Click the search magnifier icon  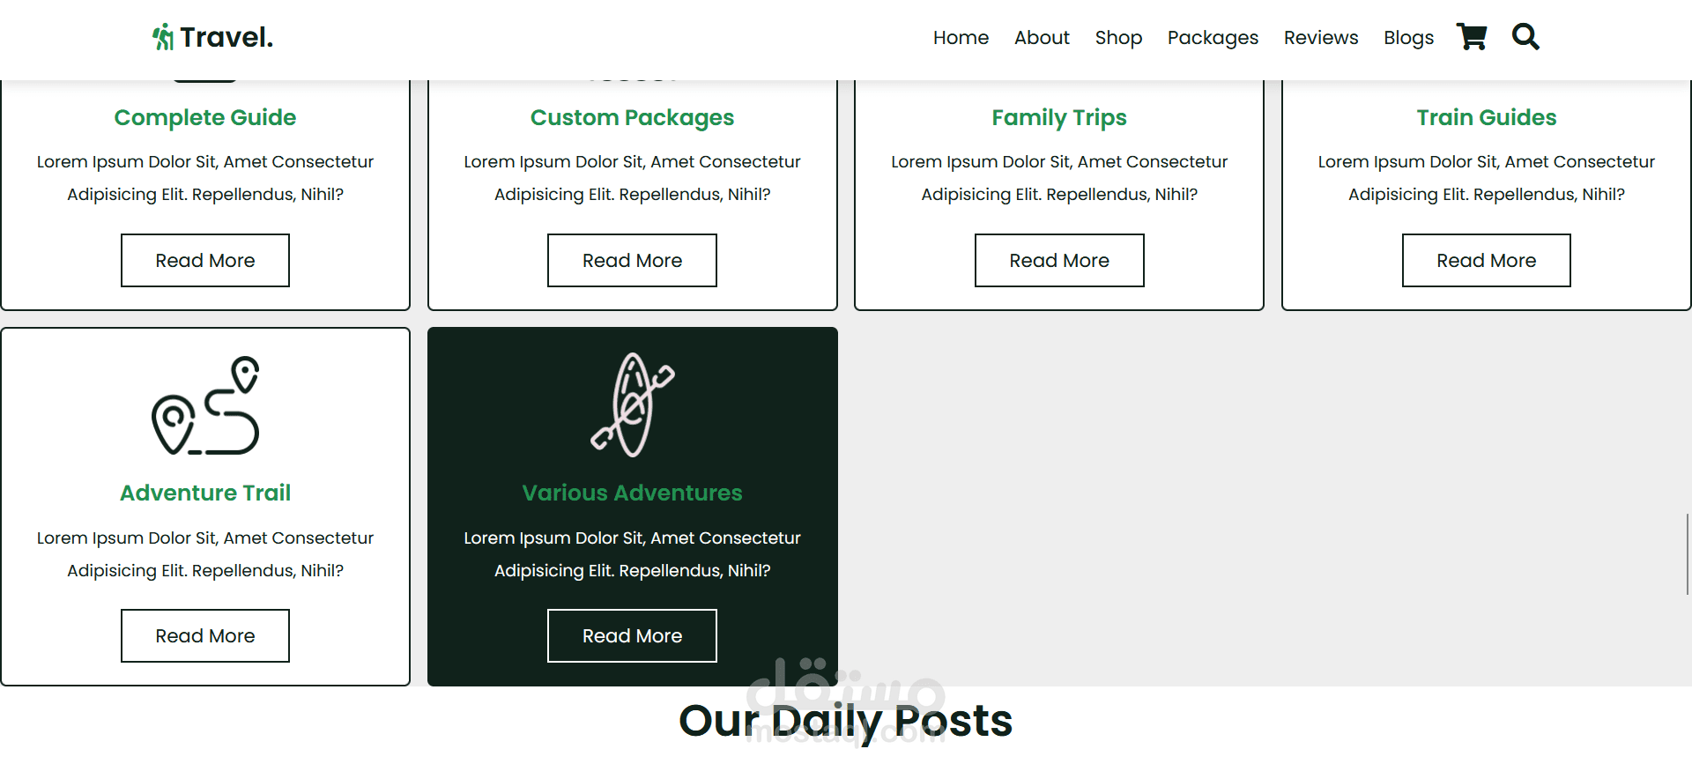[1525, 37]
